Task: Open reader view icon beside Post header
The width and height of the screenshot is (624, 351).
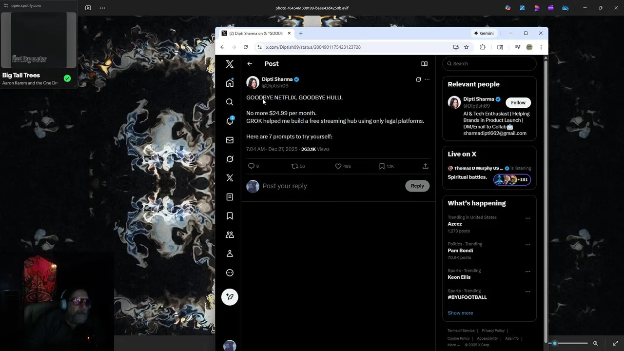Action: tap(424, 64)
